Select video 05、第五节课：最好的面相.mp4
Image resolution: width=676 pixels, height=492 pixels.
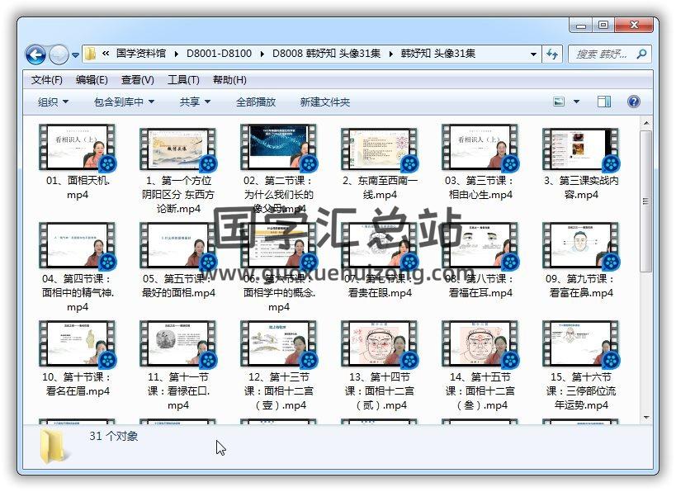177,259
